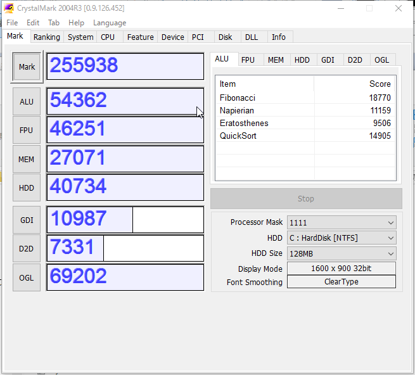
Task: Open the Help menu
Action: coord(76,23)
